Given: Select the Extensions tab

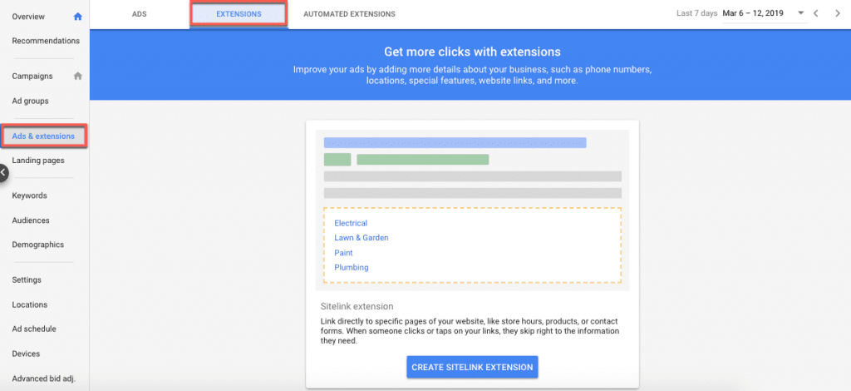Looking at the screenshot, I should 239,14.
